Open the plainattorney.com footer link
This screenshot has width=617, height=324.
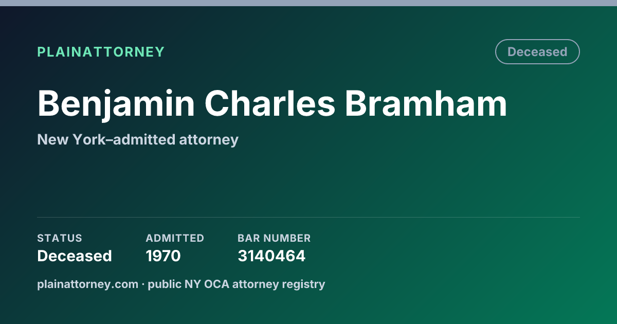[87, 284]
